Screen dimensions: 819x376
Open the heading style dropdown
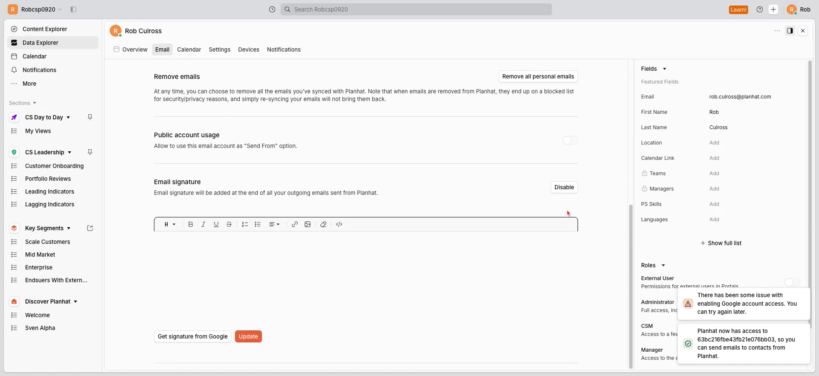[170, 224]
